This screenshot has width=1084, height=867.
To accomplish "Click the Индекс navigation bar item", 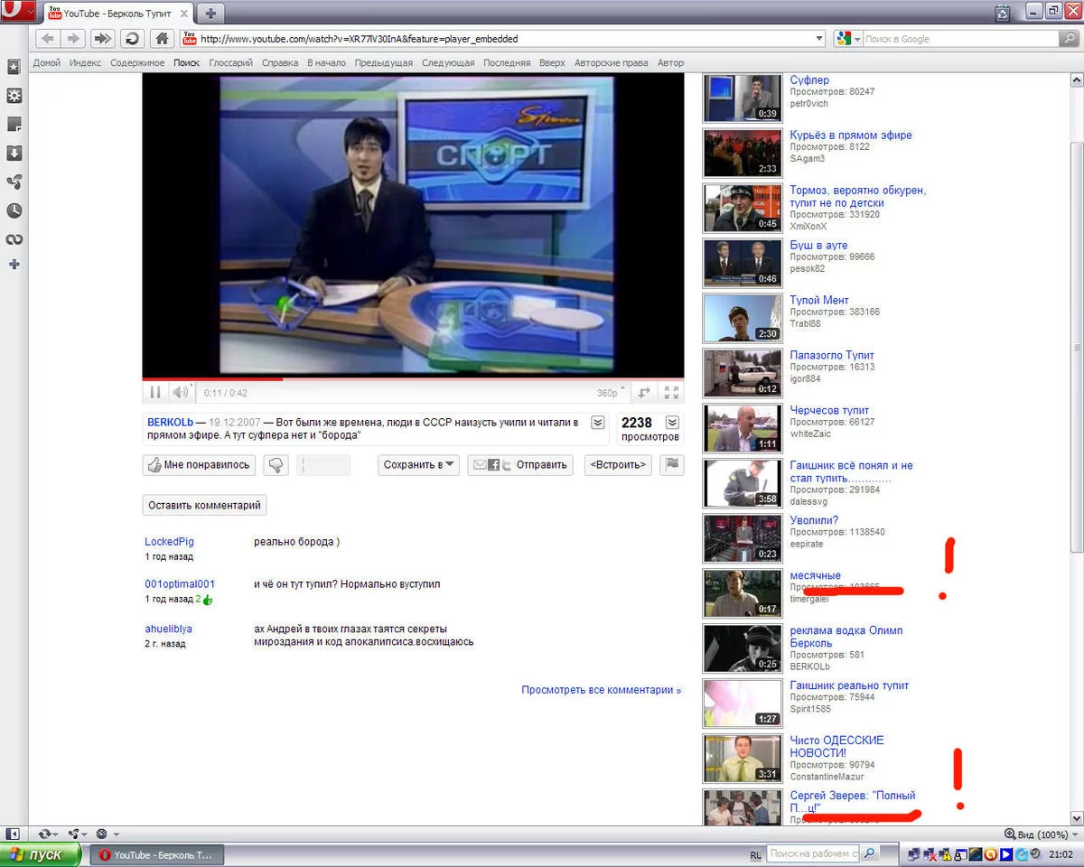I will pos(85,63).
